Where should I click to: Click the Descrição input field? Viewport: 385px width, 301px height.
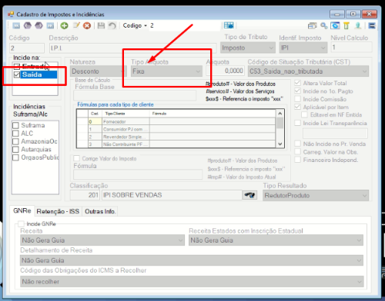[133, 48]
